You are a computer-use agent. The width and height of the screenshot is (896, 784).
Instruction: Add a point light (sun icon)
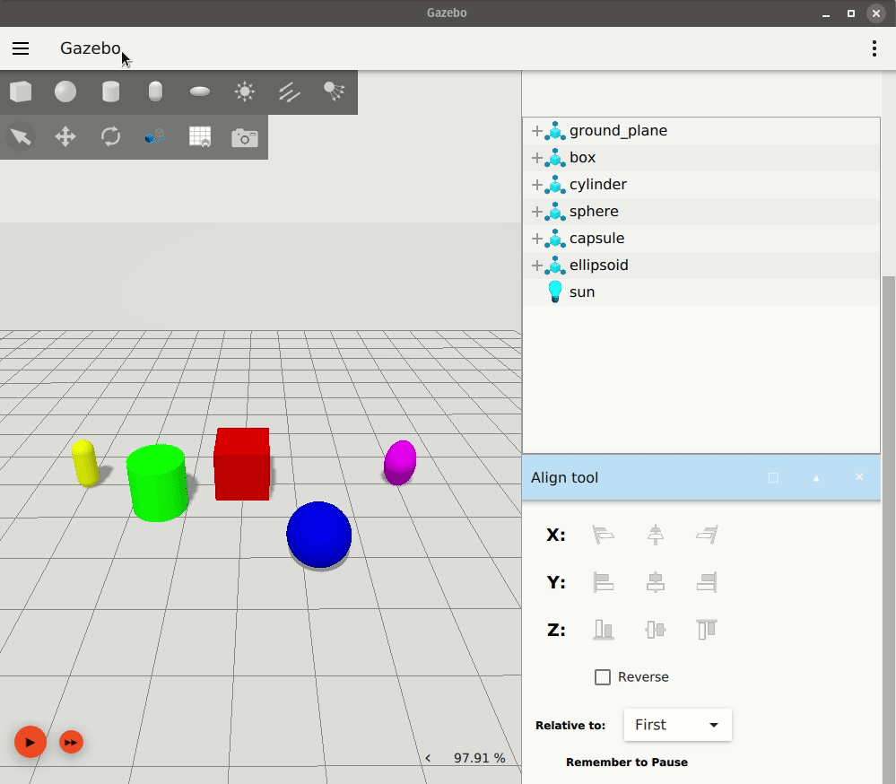click(244, 91)
